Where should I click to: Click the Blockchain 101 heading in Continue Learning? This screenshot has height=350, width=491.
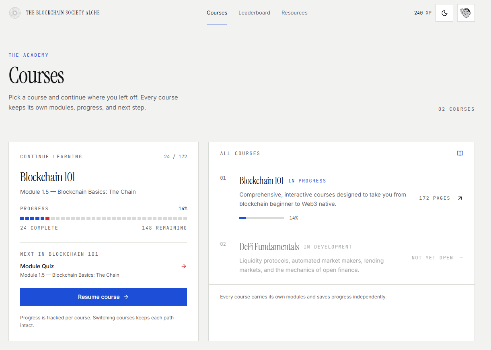click(x=47, y=177)
